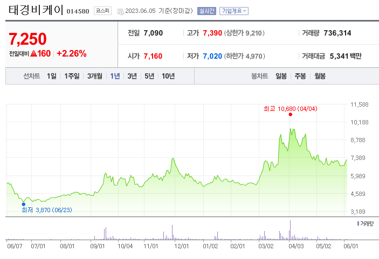Image resolution: width=379 pixels, height=259 pixels.
Task: Click the low price value 7,020
Action: (212, 56)
